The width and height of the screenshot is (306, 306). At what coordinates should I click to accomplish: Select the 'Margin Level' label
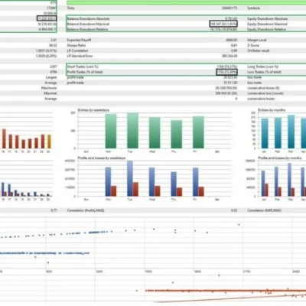tap(256, 40)
